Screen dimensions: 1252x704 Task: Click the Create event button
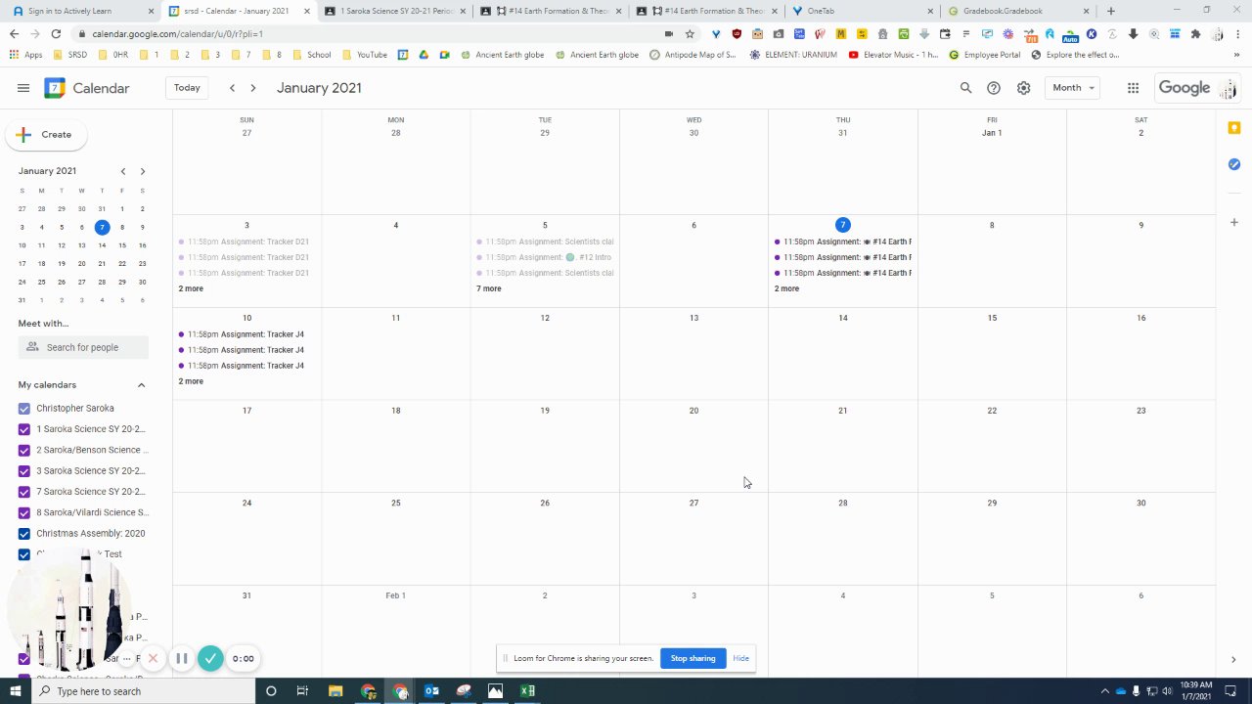(x=46, y=135)
